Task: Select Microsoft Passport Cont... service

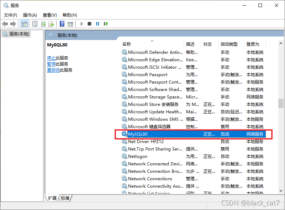Action: [x=193, y=82]
